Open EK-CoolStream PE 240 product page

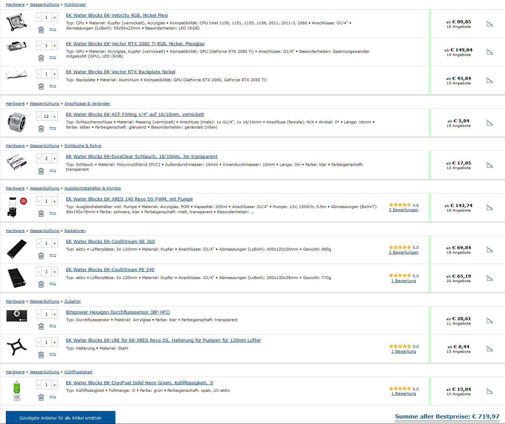point(110,270)
